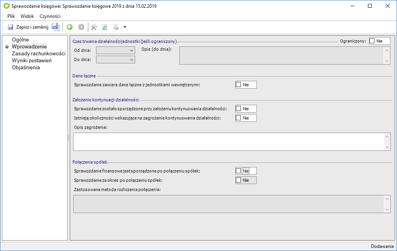The width and height of the screenshot is (397, 251).
Task: Click the refresh document icon
Action: pos(105,27)
